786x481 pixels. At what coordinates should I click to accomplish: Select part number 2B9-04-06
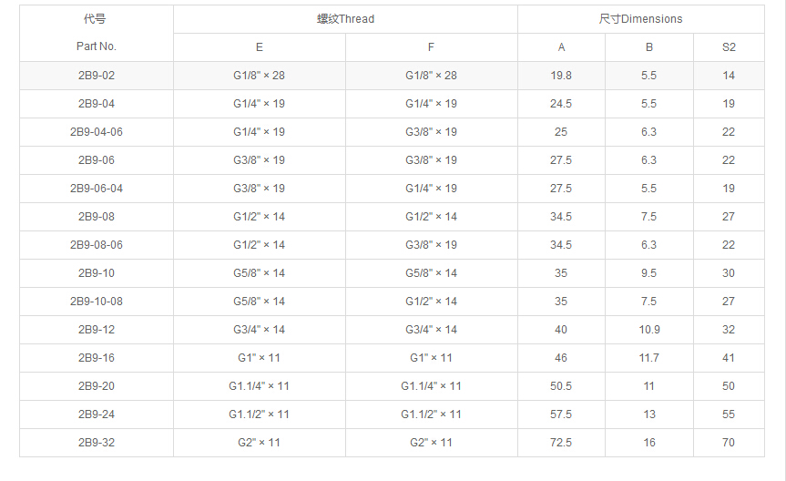96,132
